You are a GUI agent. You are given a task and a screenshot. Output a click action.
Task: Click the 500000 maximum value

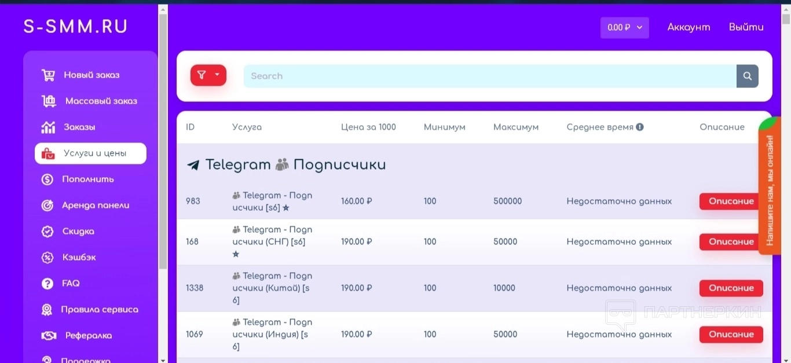[x=507, y=201]
